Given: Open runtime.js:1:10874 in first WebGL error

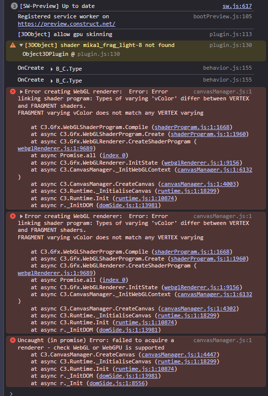Looking at the screenshot, I should pyautogui.click(x=145, y=199).
